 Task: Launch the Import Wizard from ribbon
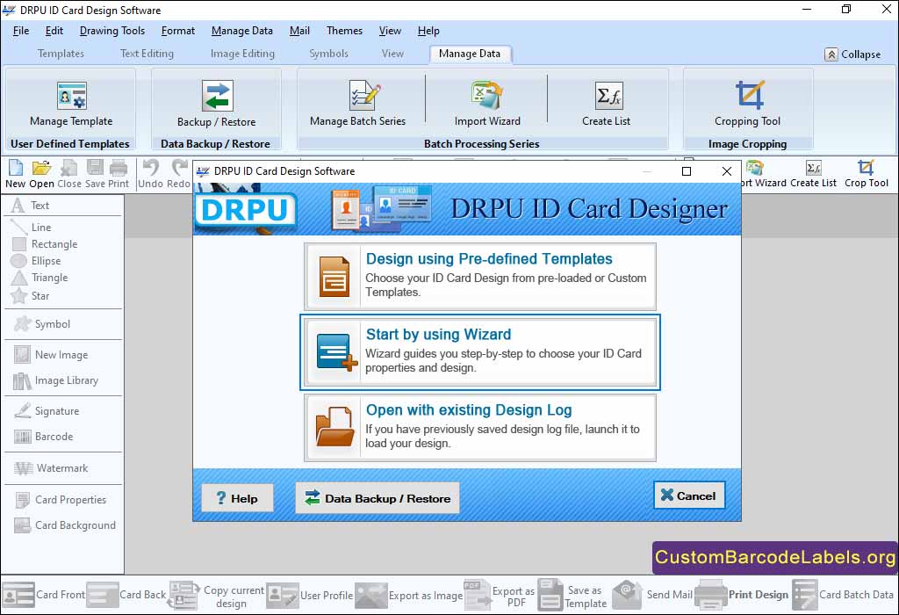click(x=487, y=104)
